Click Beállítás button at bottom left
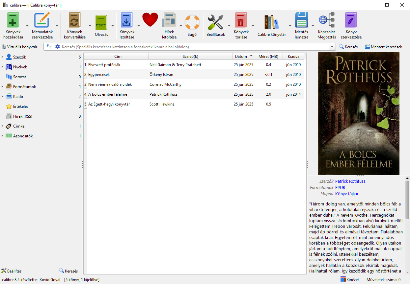Image resolution: width=410 pixels, height=284 pixels. [x=12, y=271]
